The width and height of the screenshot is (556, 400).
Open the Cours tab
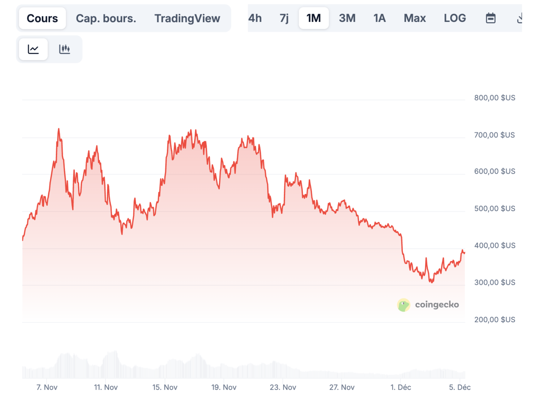coord(42,19)
